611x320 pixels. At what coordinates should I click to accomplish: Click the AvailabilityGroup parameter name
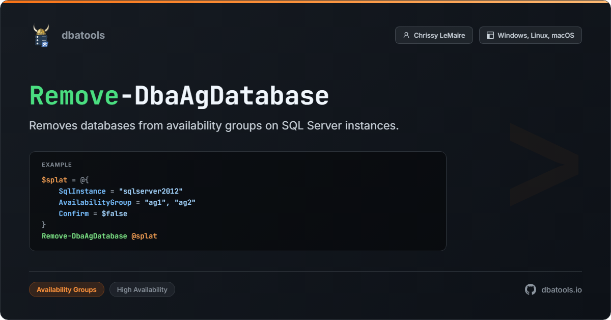point(95,202)
